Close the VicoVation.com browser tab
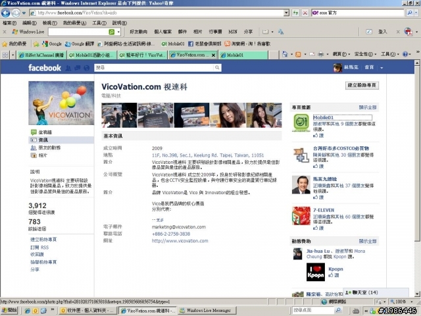Image resolution: width=421 pixels, height=316 pixels. [213, 55]
